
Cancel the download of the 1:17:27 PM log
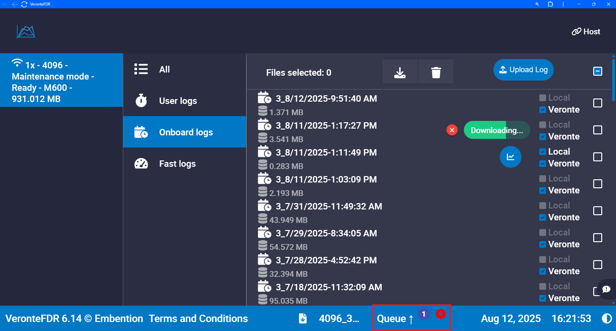pos(452,130)
